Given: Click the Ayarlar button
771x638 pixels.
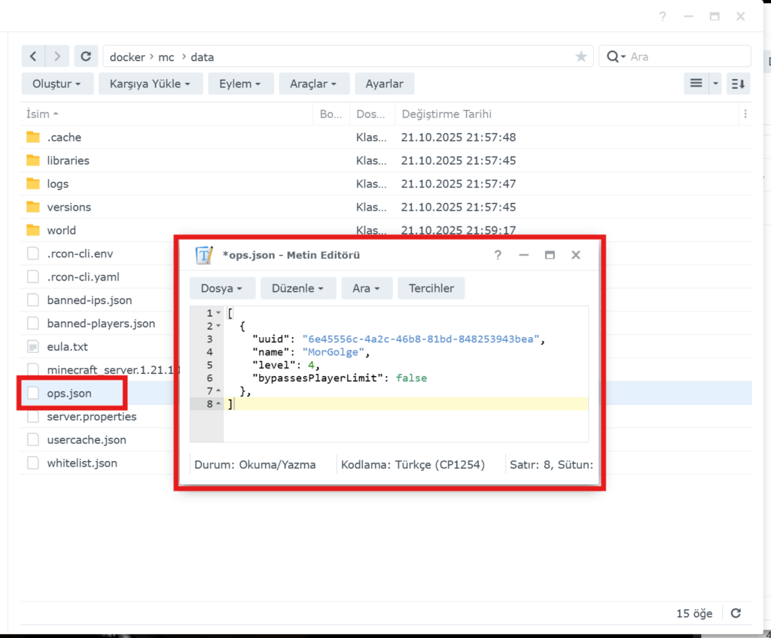Looking at the screenshot, I should (384, 84).
